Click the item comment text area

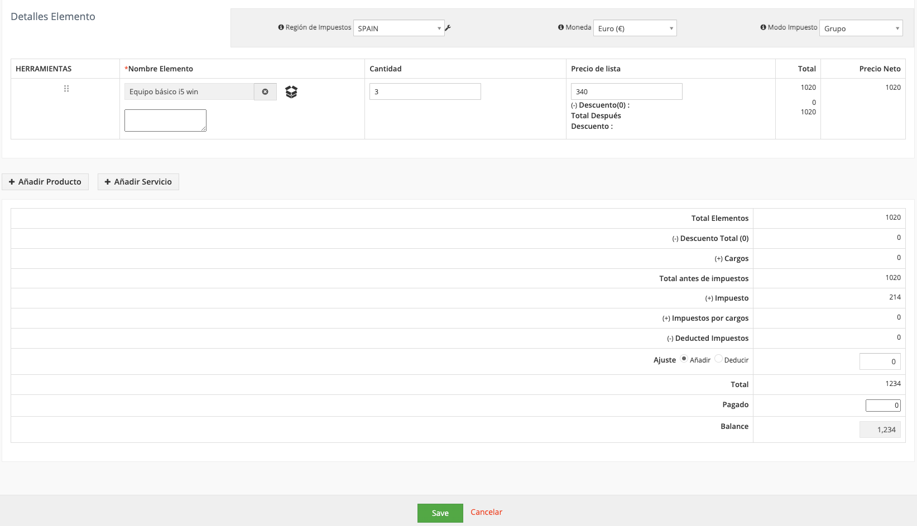click(165, 120)
